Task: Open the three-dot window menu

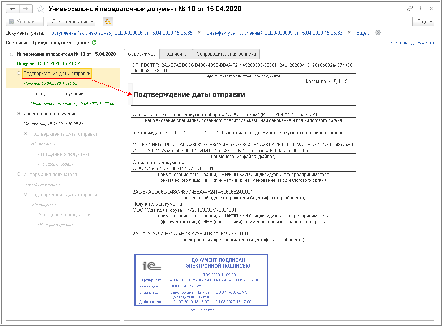Action: point(421,9)
